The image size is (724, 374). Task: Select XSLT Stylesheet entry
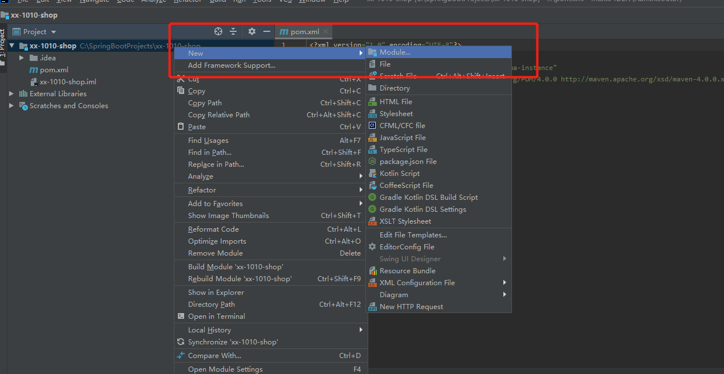pos(438,221)
